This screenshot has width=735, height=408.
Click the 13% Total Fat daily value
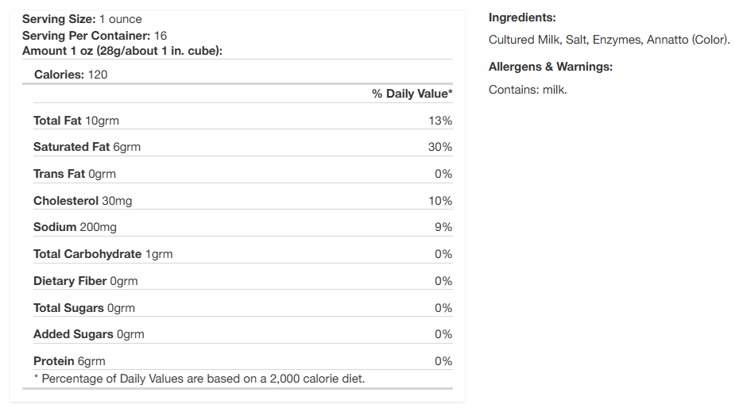(439, 121)
